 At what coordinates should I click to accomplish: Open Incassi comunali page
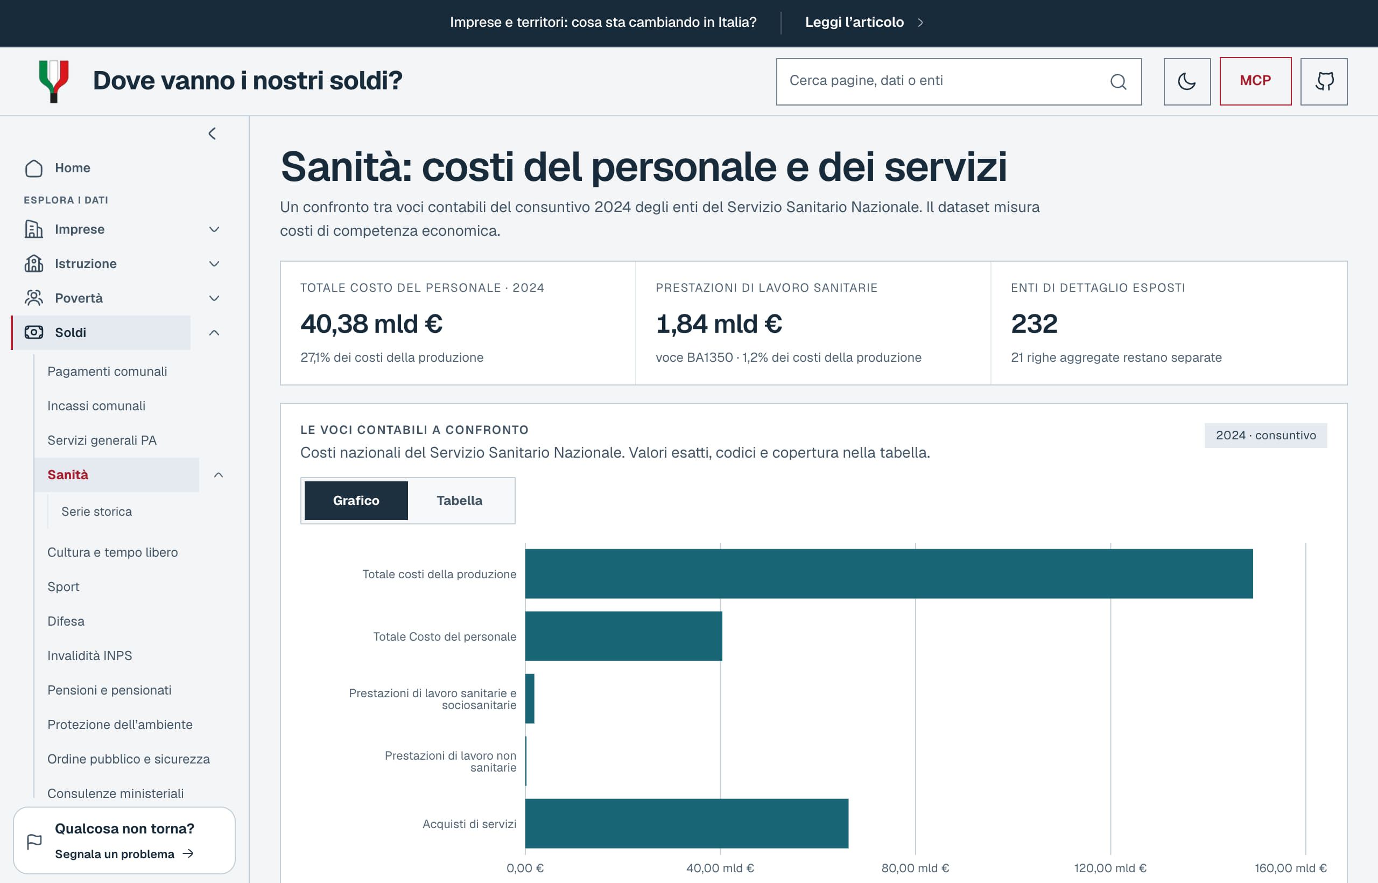[96, 406]
